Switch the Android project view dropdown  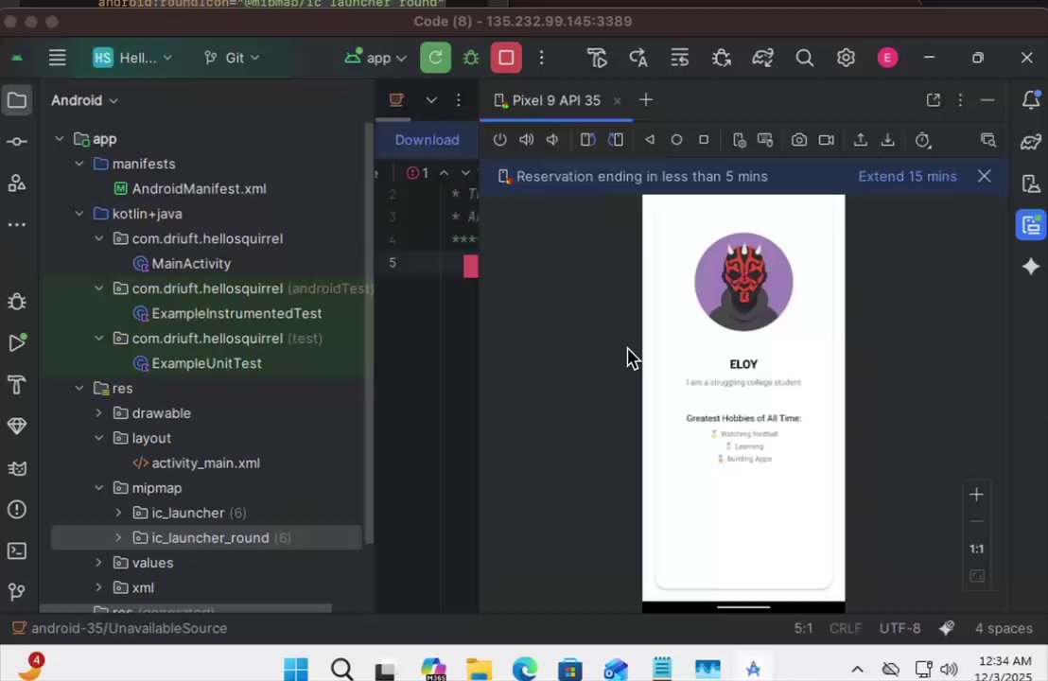pyautogui.click(x=84, y=100)
